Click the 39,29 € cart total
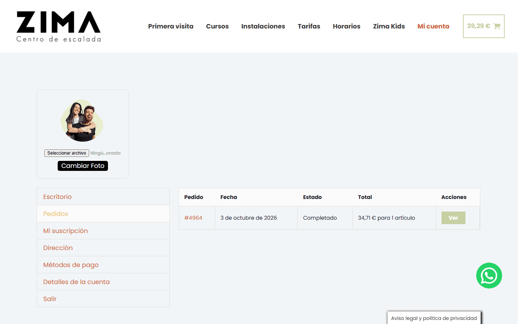Screen dimensions: 518x324 [478, 26]
